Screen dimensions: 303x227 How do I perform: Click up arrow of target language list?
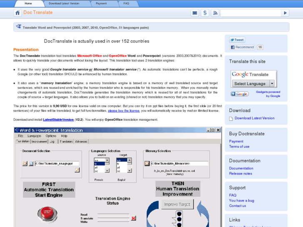(129, 160)
